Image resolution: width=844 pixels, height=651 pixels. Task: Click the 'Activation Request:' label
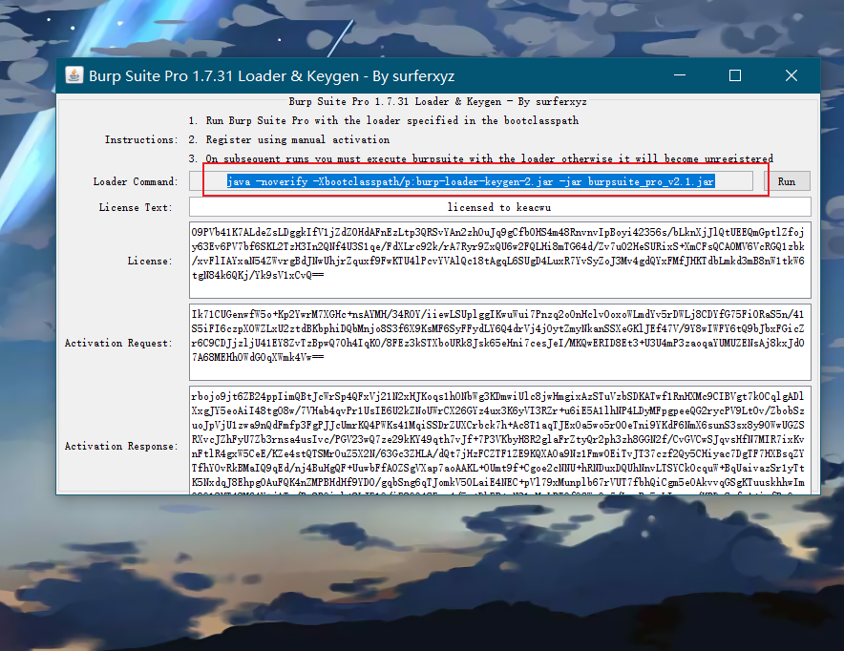pyautogui.click(x=118, y=344)
